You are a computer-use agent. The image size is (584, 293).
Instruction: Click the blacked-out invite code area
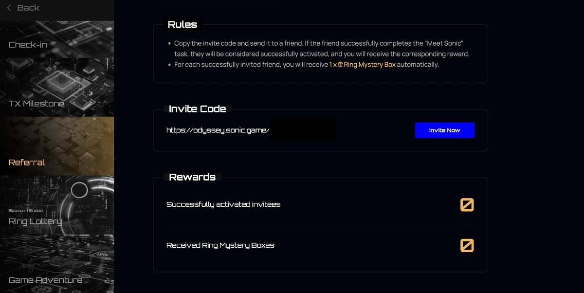pos(303,129)
